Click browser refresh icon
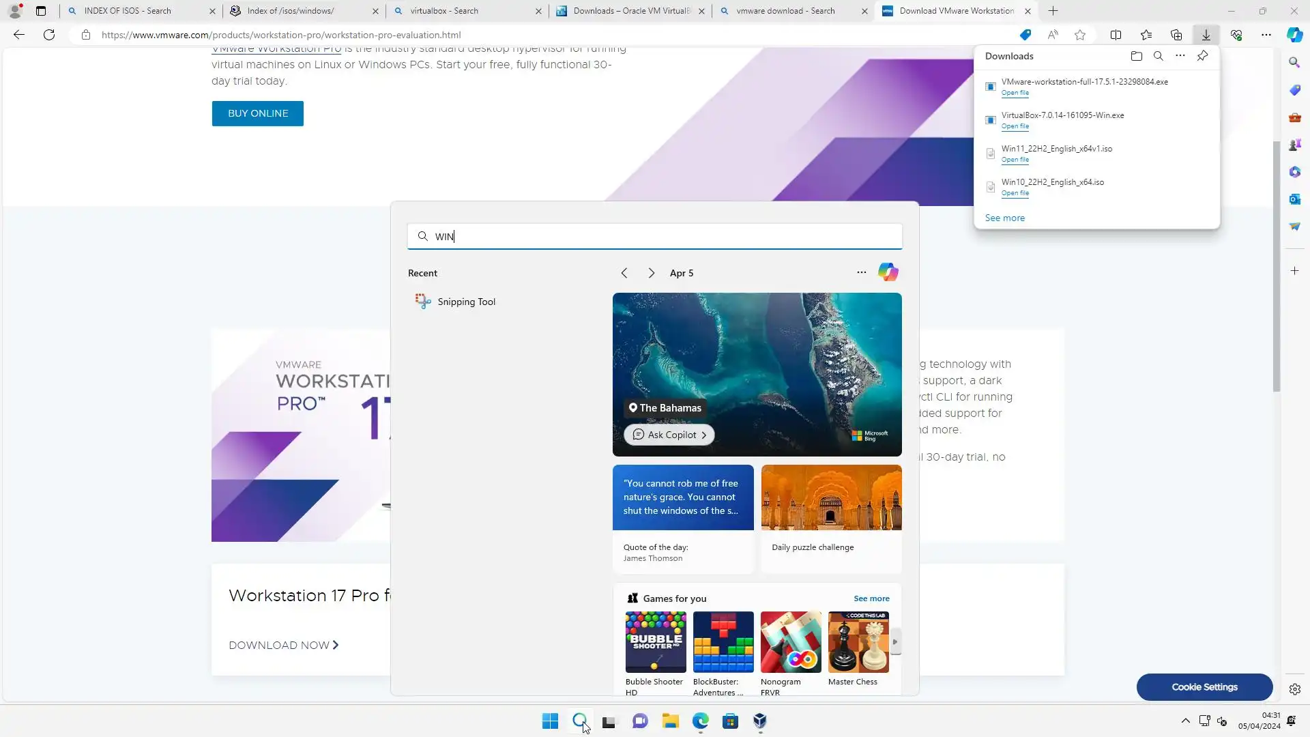 click(49, 35)
